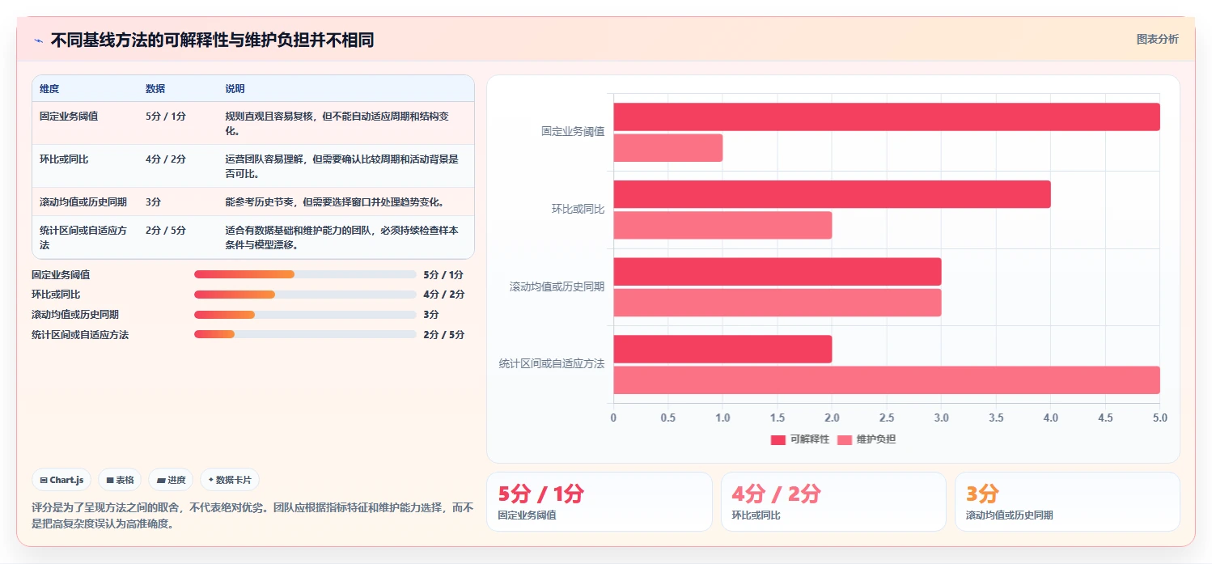
Task: Click the 5.0 tick on chart x-axis
Action: (x=1160, y=418)
